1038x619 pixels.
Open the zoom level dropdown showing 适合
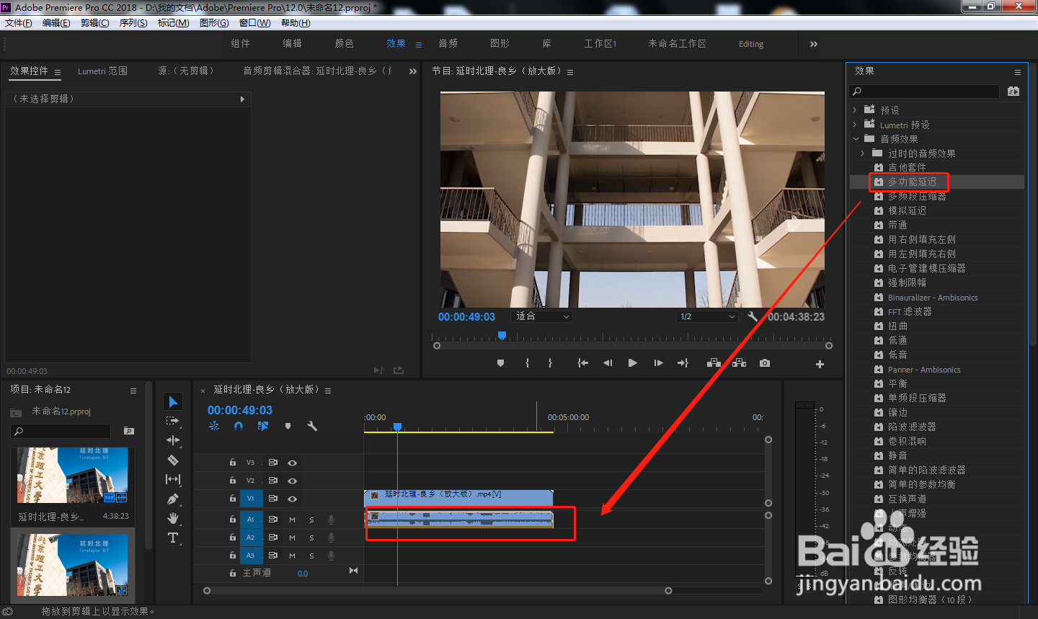[541, 316]
